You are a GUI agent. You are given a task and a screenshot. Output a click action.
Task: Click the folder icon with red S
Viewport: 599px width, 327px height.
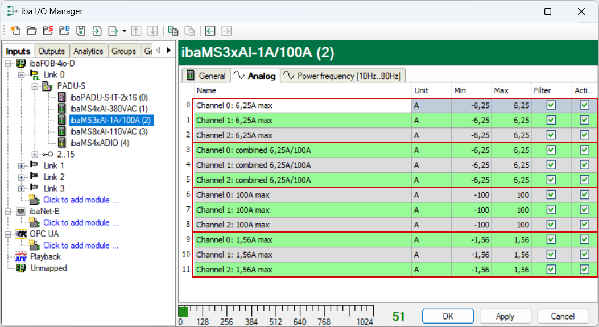tap(48, 31)
